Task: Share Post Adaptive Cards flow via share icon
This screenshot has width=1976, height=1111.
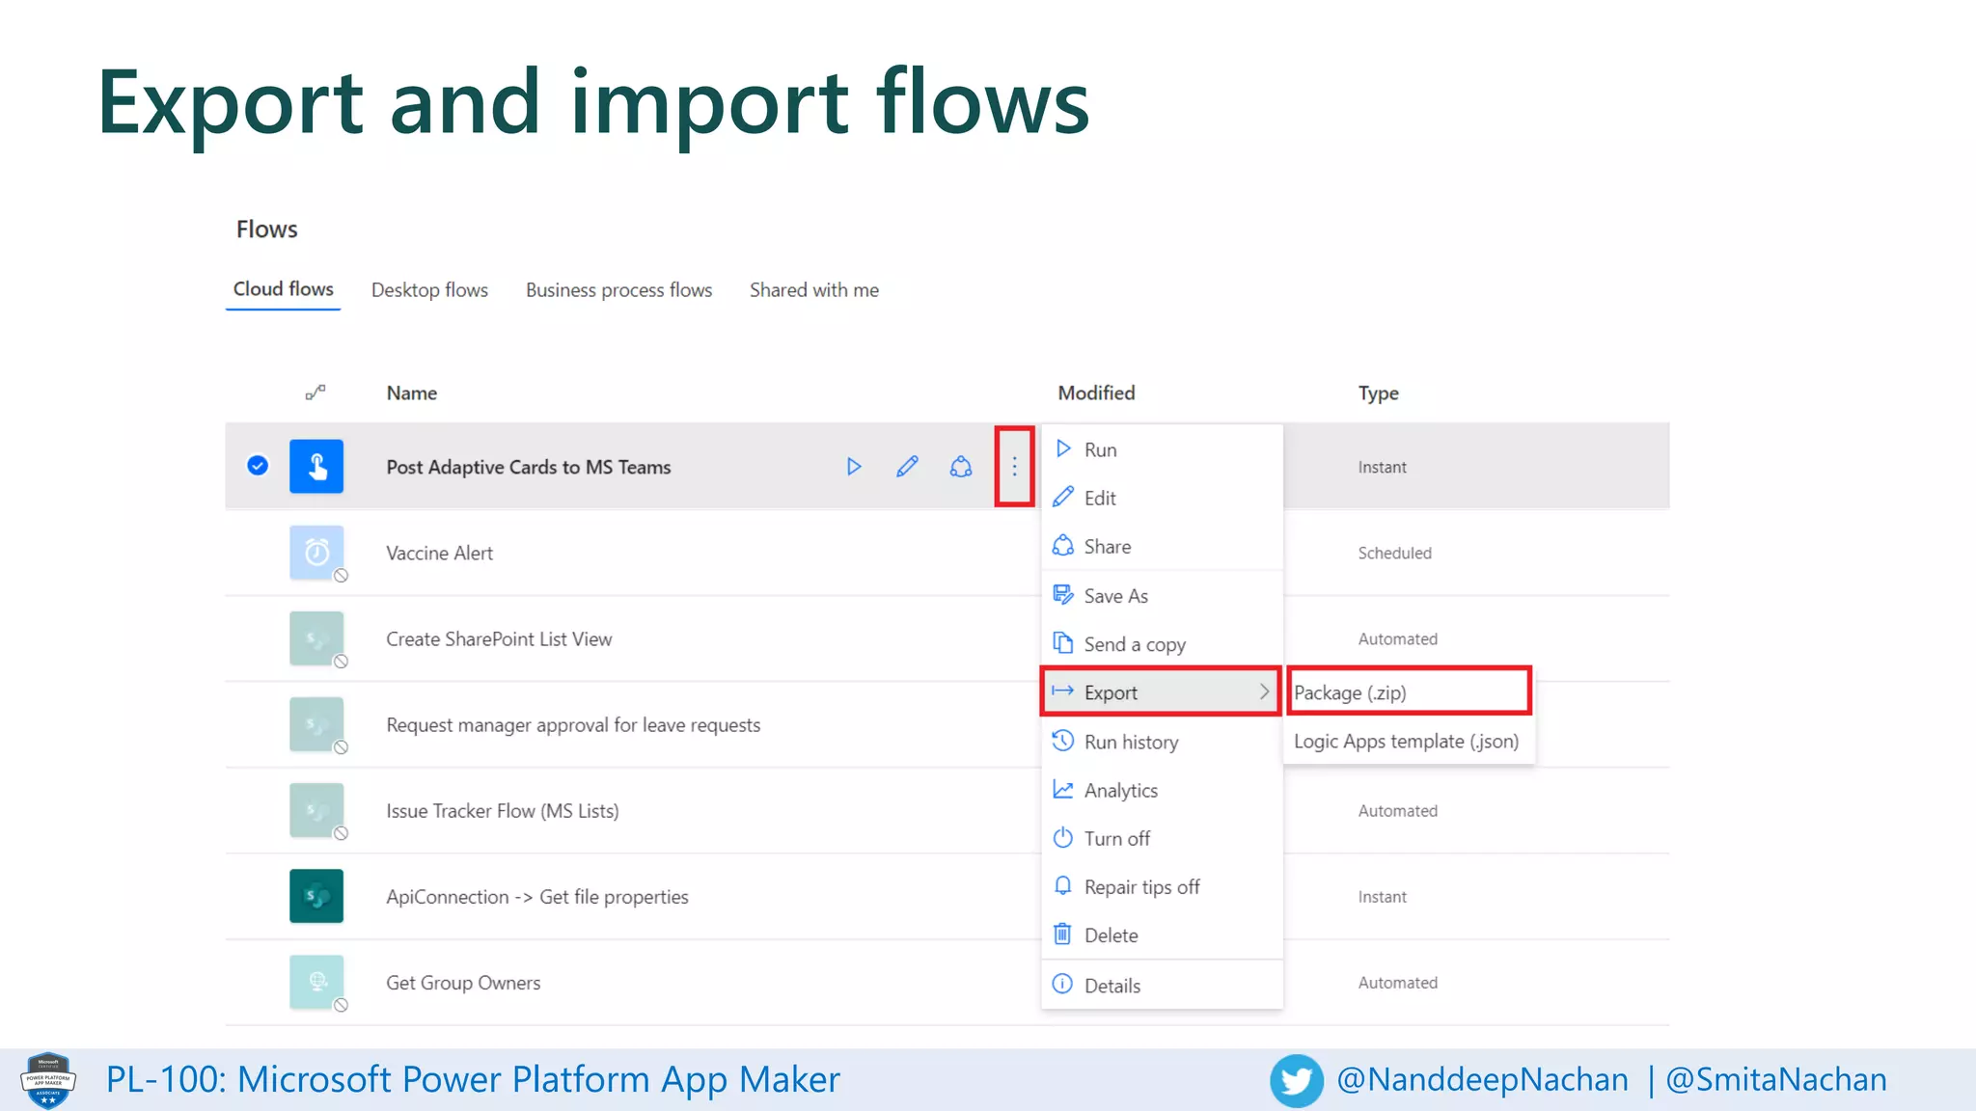Action: [x=961, y=467]
